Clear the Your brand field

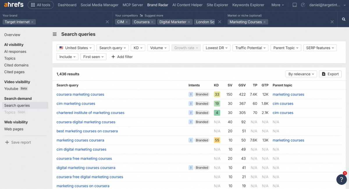[107, 22]
